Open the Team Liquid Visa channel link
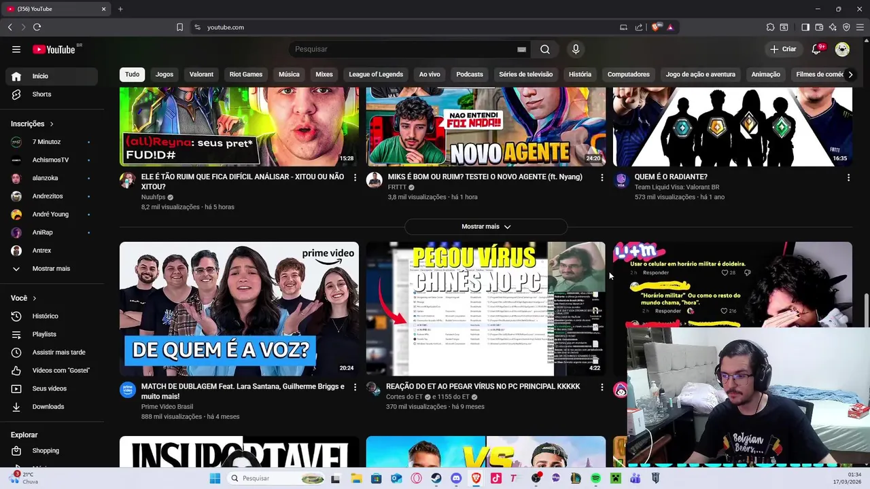Screen dimensions: 870x489 [677, 187]
